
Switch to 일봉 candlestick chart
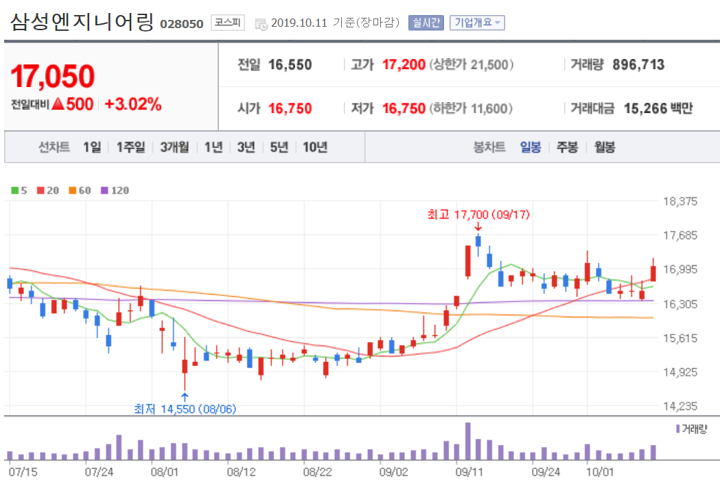[x=531, y=147]
